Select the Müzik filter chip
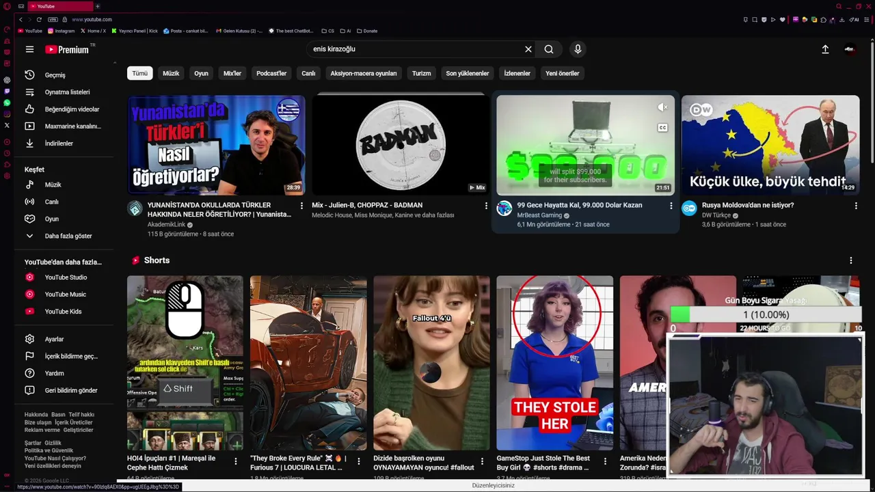This screenshot has width=875, height=492. tap(171, 73)
